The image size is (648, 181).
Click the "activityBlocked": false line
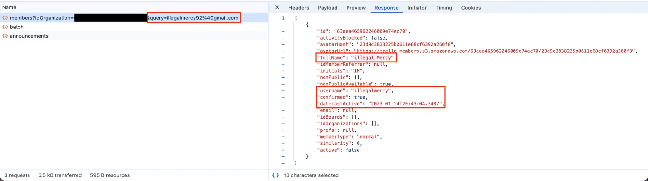pyautogui.click(x=352, y=38)
